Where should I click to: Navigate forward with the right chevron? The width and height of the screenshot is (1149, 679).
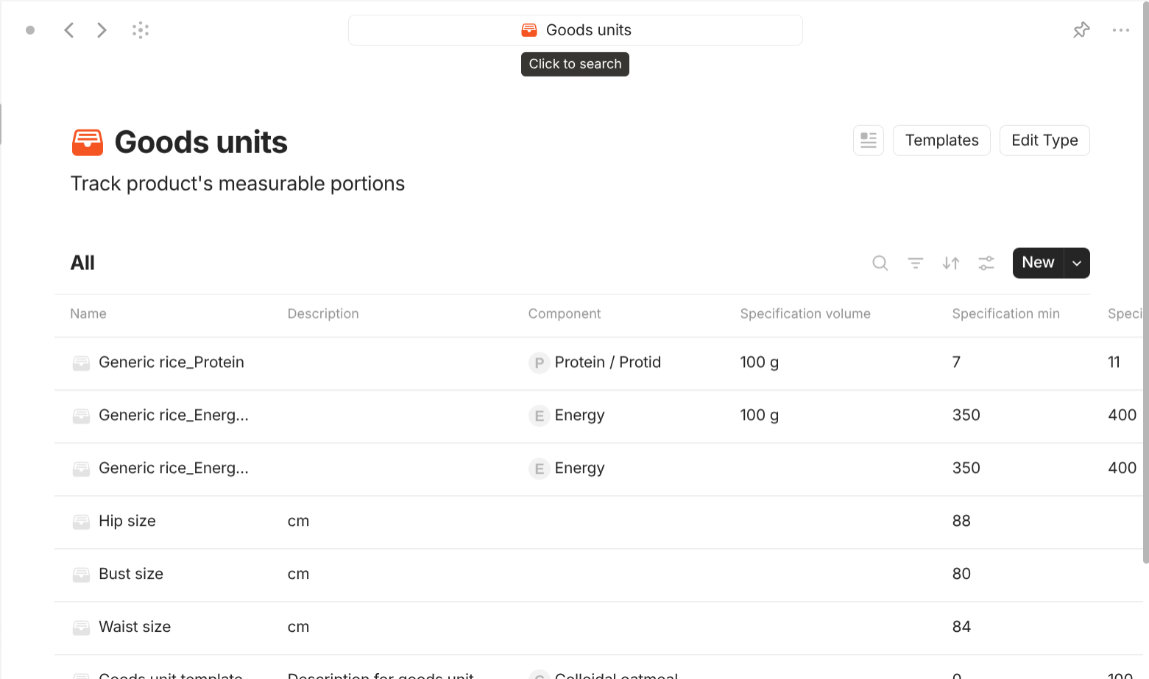point(101,29)
